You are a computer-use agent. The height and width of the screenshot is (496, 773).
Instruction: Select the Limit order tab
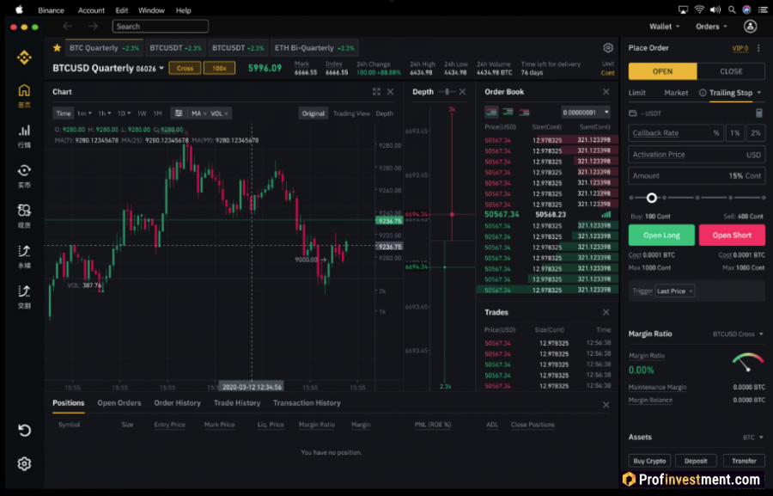click(x=637, y=93)
